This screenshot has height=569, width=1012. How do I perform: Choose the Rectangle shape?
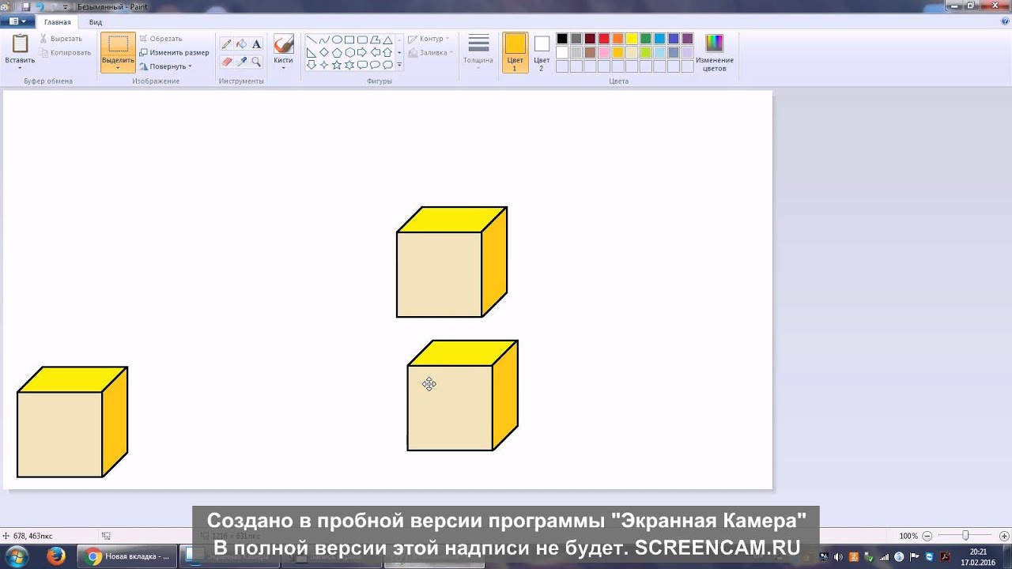pos(349,40)
